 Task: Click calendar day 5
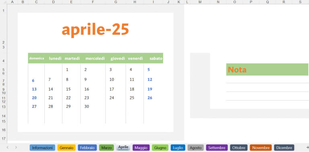click(149, 70)
